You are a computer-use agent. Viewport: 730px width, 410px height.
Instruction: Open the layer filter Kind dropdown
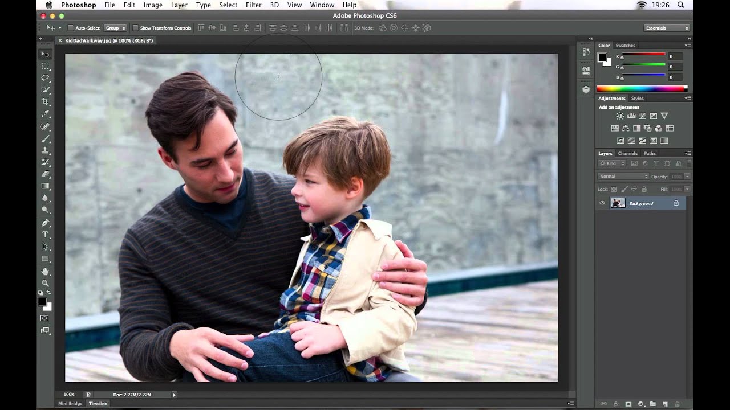click(612, 163)
